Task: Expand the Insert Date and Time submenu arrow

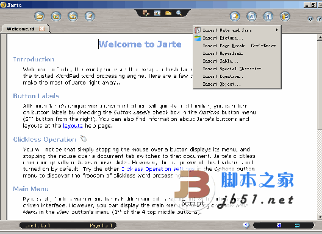Action: (x=277, y=30)
